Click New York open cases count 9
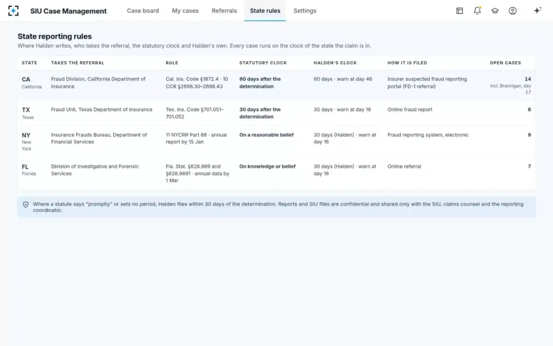This screenshot has width=553, height=346. 529,135
